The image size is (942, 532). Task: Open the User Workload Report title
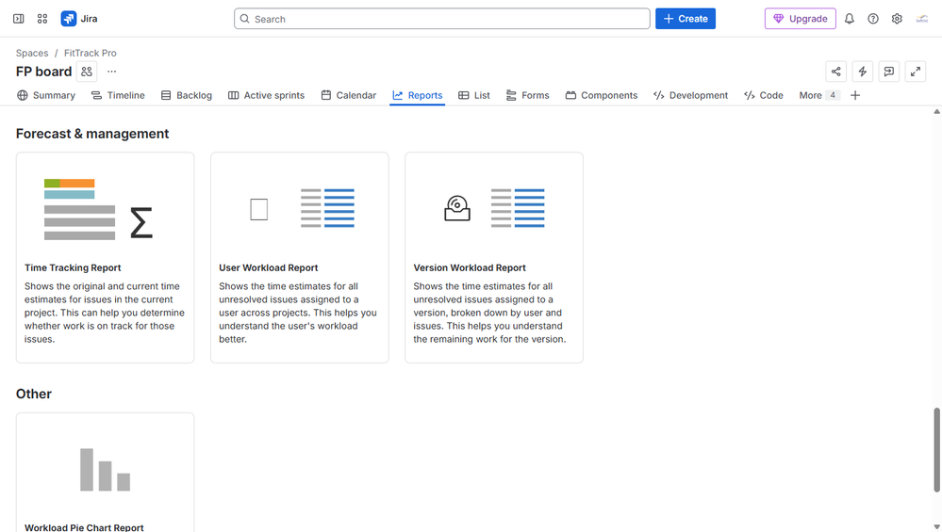(268, 267)
